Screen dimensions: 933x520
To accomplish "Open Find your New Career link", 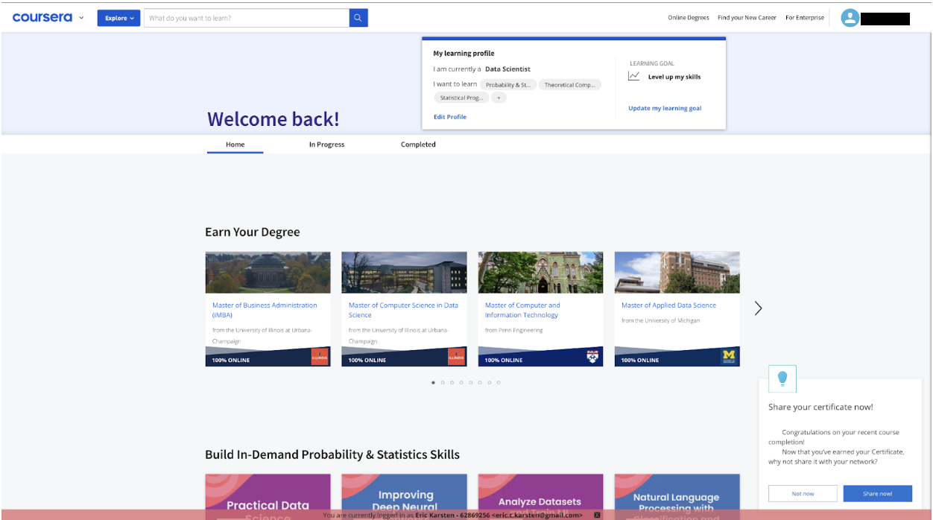I will 747,18.
